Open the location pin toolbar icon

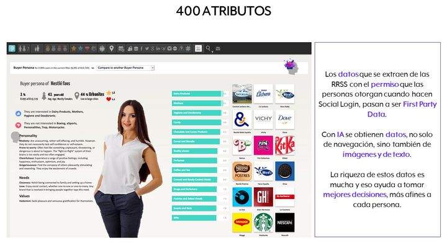pyautogui.click(x=112, y=48)
